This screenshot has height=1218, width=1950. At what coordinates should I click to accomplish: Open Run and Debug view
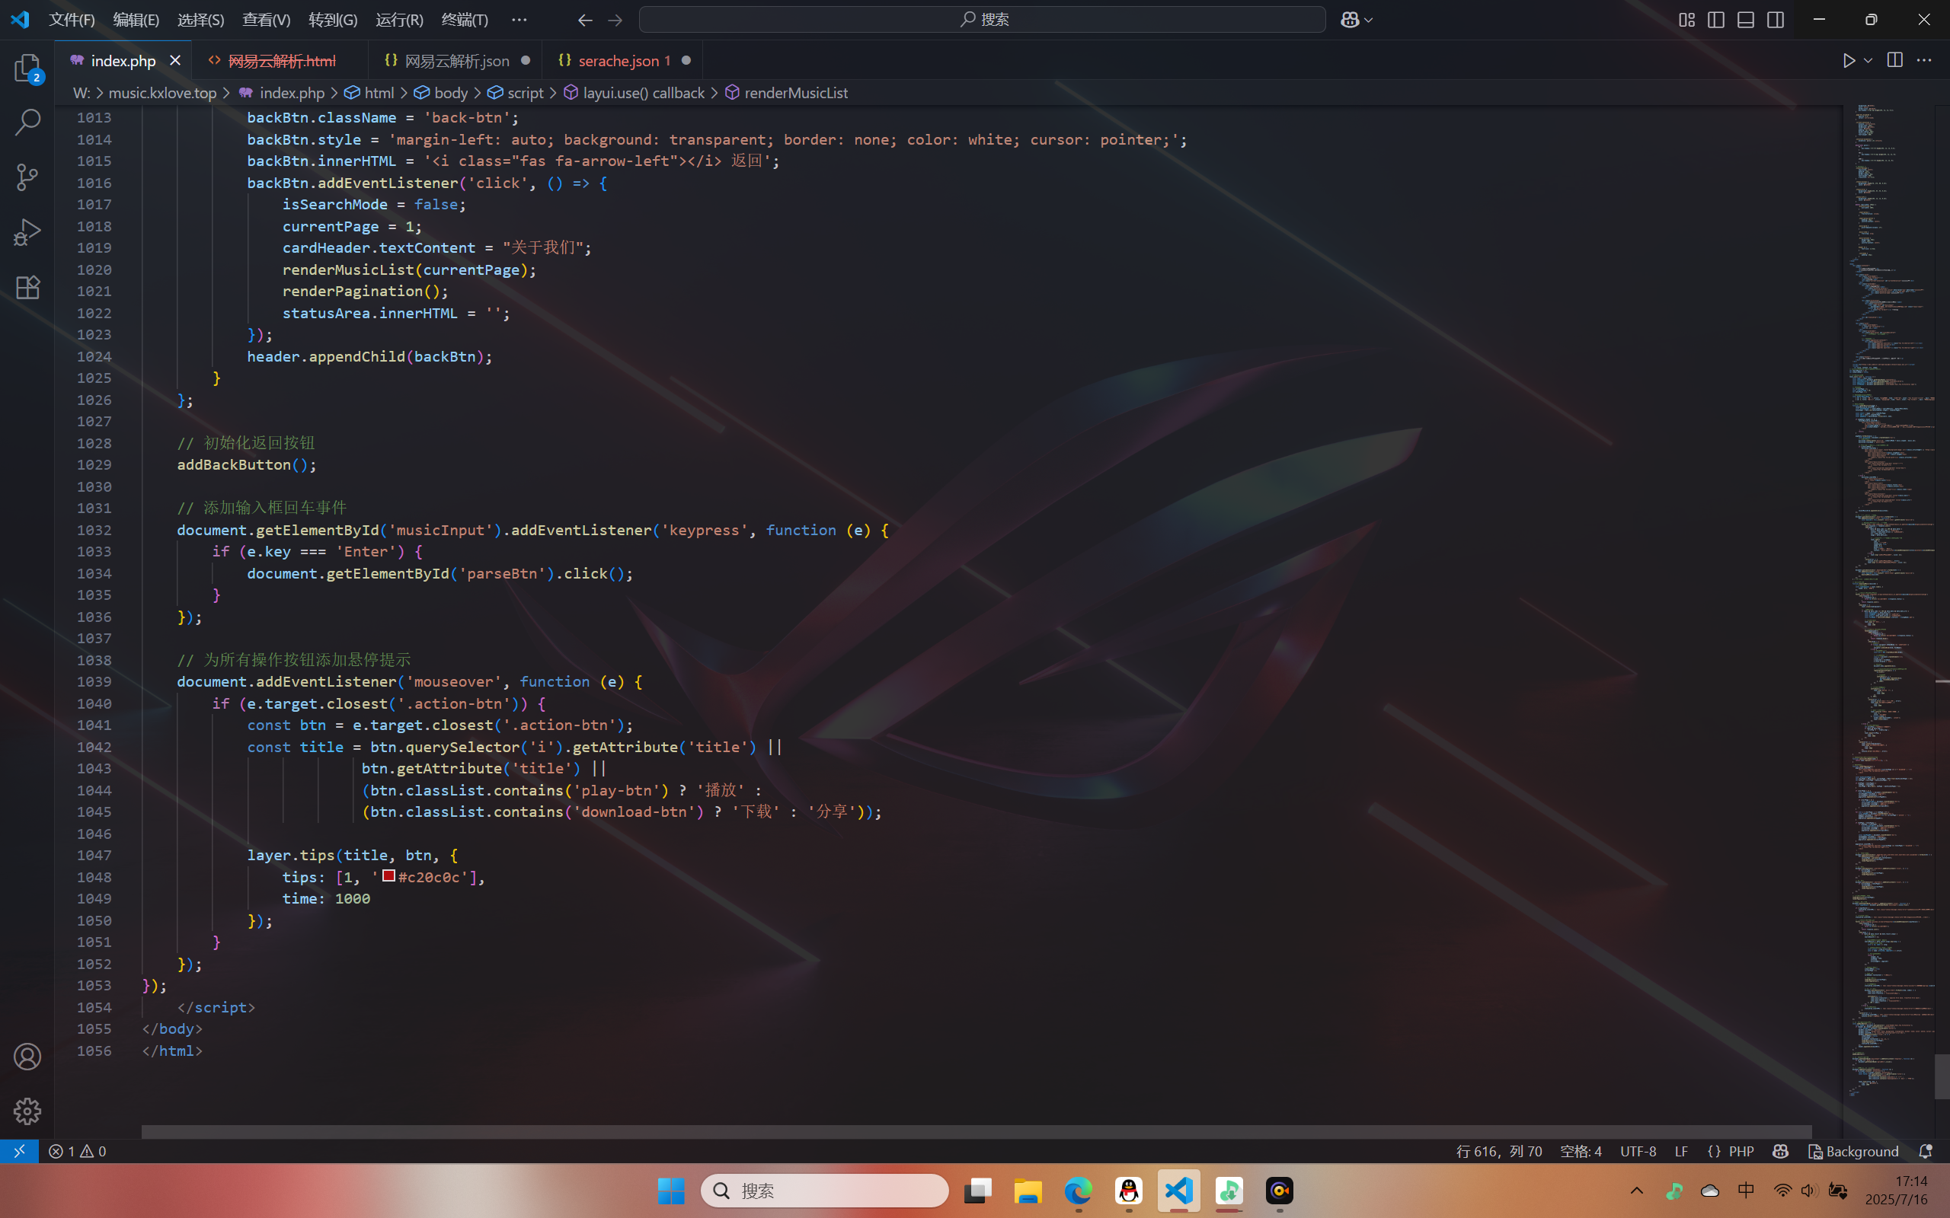click(x=27, y=232)
